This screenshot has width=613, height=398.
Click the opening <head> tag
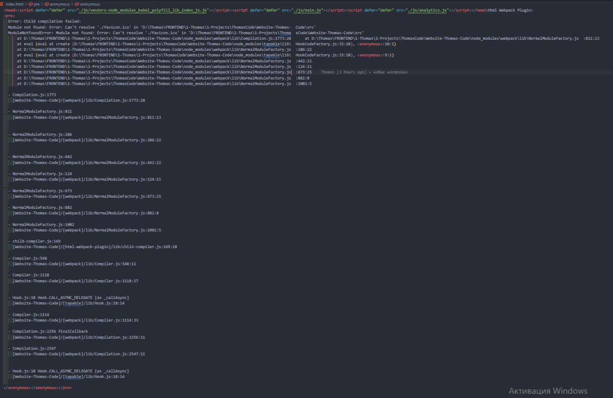coord(11,10)
